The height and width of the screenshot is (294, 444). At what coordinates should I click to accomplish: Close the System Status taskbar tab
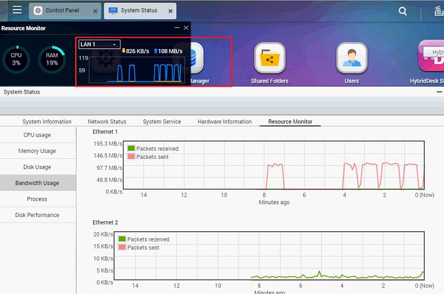coord(170,11)
